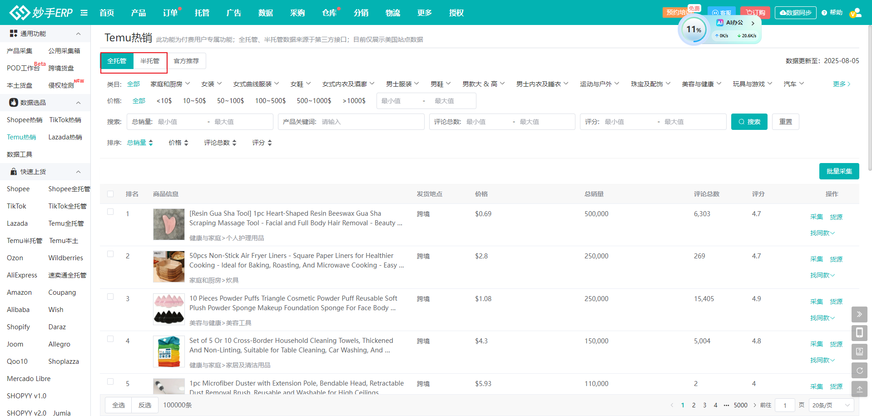The image size is (872, 416).
Task: Click the 通用功能 grid icon
Action: point(14,34)
